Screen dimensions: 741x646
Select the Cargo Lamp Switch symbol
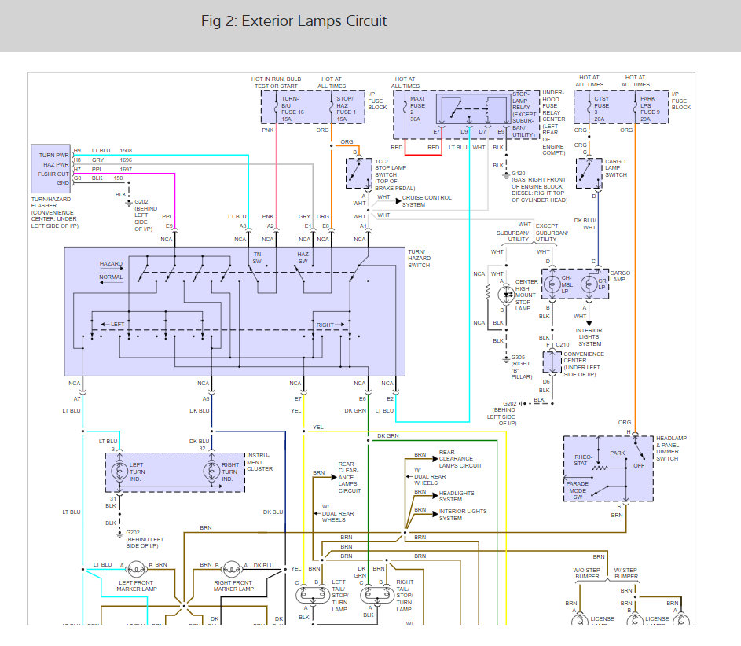click(x=589, y=174)
